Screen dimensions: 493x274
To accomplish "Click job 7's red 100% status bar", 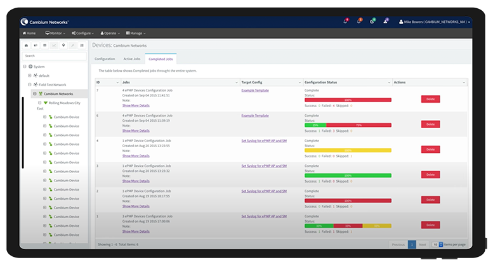I will pos(348,100).
